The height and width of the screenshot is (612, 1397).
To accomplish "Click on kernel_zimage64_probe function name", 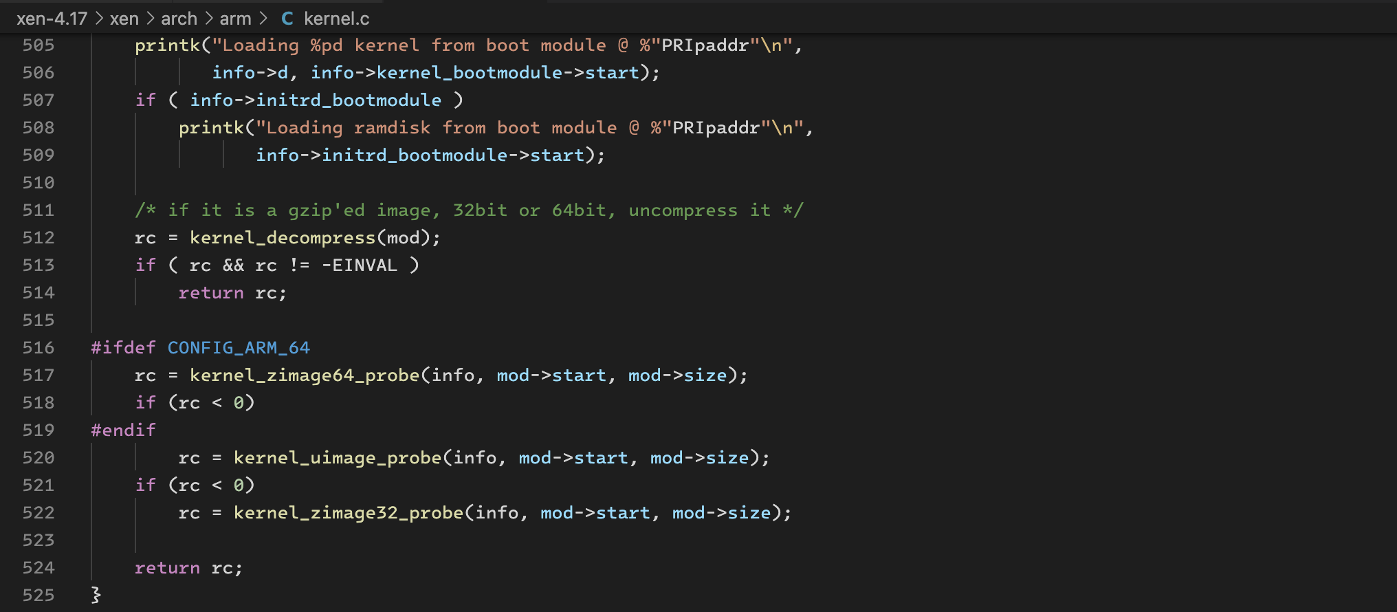I will pyautogui.click(x=305, y=375).
